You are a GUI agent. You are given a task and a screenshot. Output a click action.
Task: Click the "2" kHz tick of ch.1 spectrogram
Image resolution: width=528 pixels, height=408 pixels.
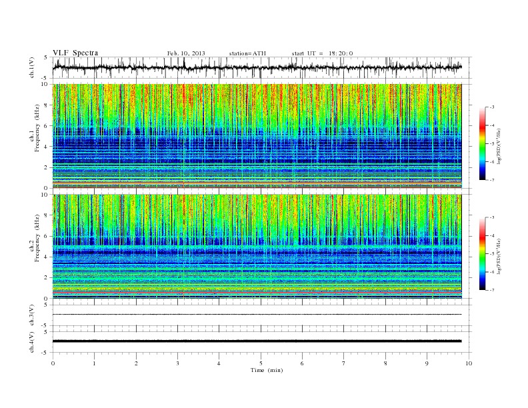click(x=47, y=167)
